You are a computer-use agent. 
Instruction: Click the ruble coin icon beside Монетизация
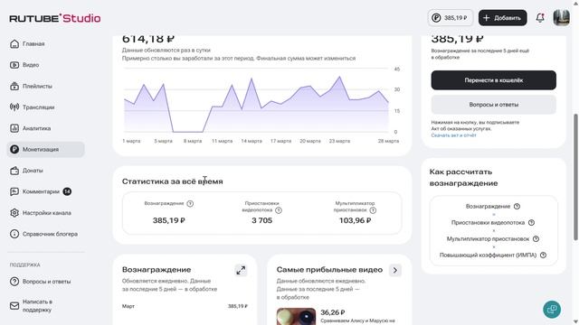pyautogui.click(x=14, y=149)
